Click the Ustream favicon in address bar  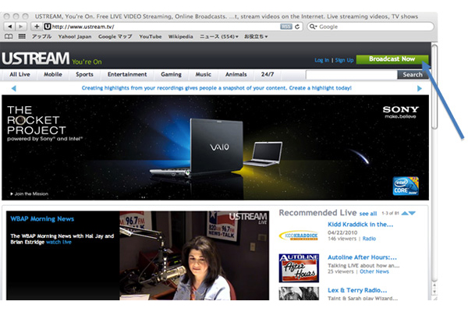(x=47, y=27)
